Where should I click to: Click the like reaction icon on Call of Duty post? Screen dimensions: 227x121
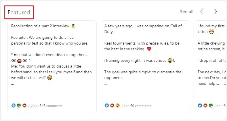pyautogui.click(x=107, y=105)
